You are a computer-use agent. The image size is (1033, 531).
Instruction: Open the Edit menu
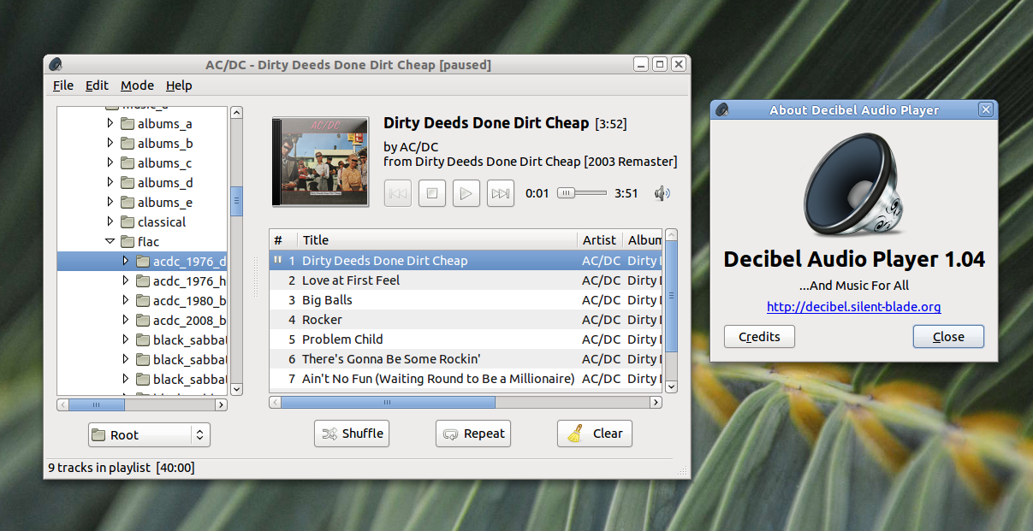(x=97, y=86)
